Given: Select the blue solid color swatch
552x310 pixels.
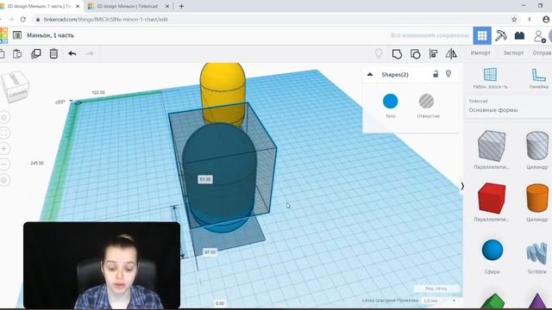Looking at the screenshot, I should 391,102.
